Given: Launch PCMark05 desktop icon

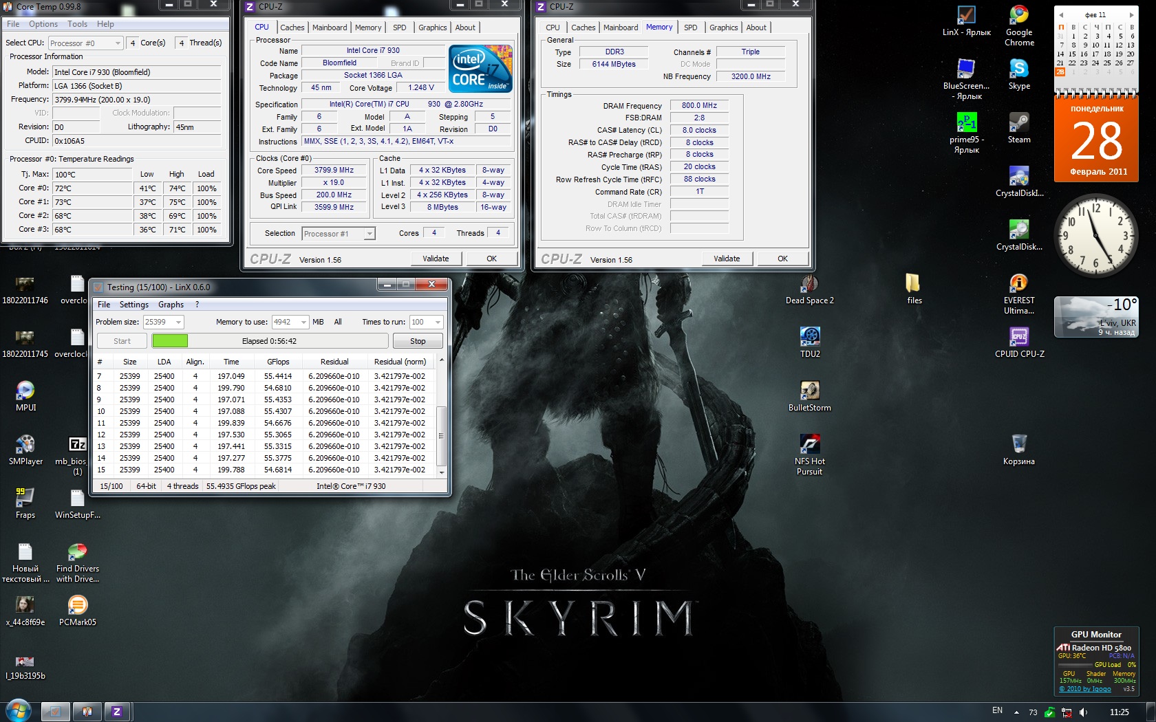Looking at the screenshot, I should (78, 611).
